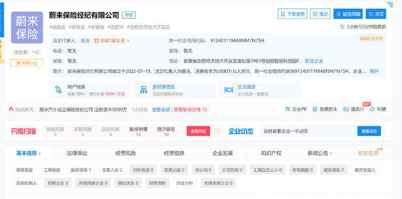This screenshot has width=402, height=199.
Task: Open the 财产线索 property clues icon
Action: [x=59, y=90]
